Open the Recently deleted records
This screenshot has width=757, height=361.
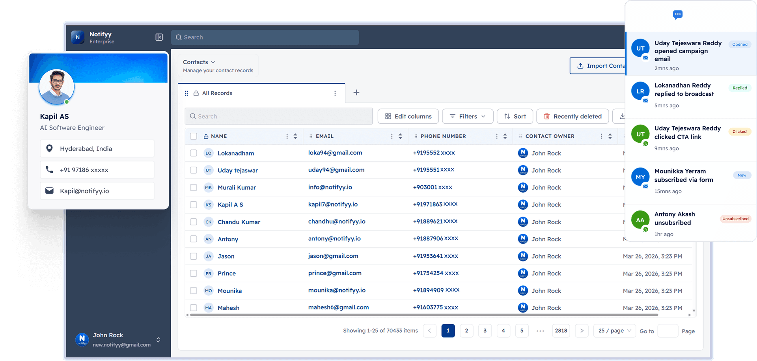(x=572, y=116)
